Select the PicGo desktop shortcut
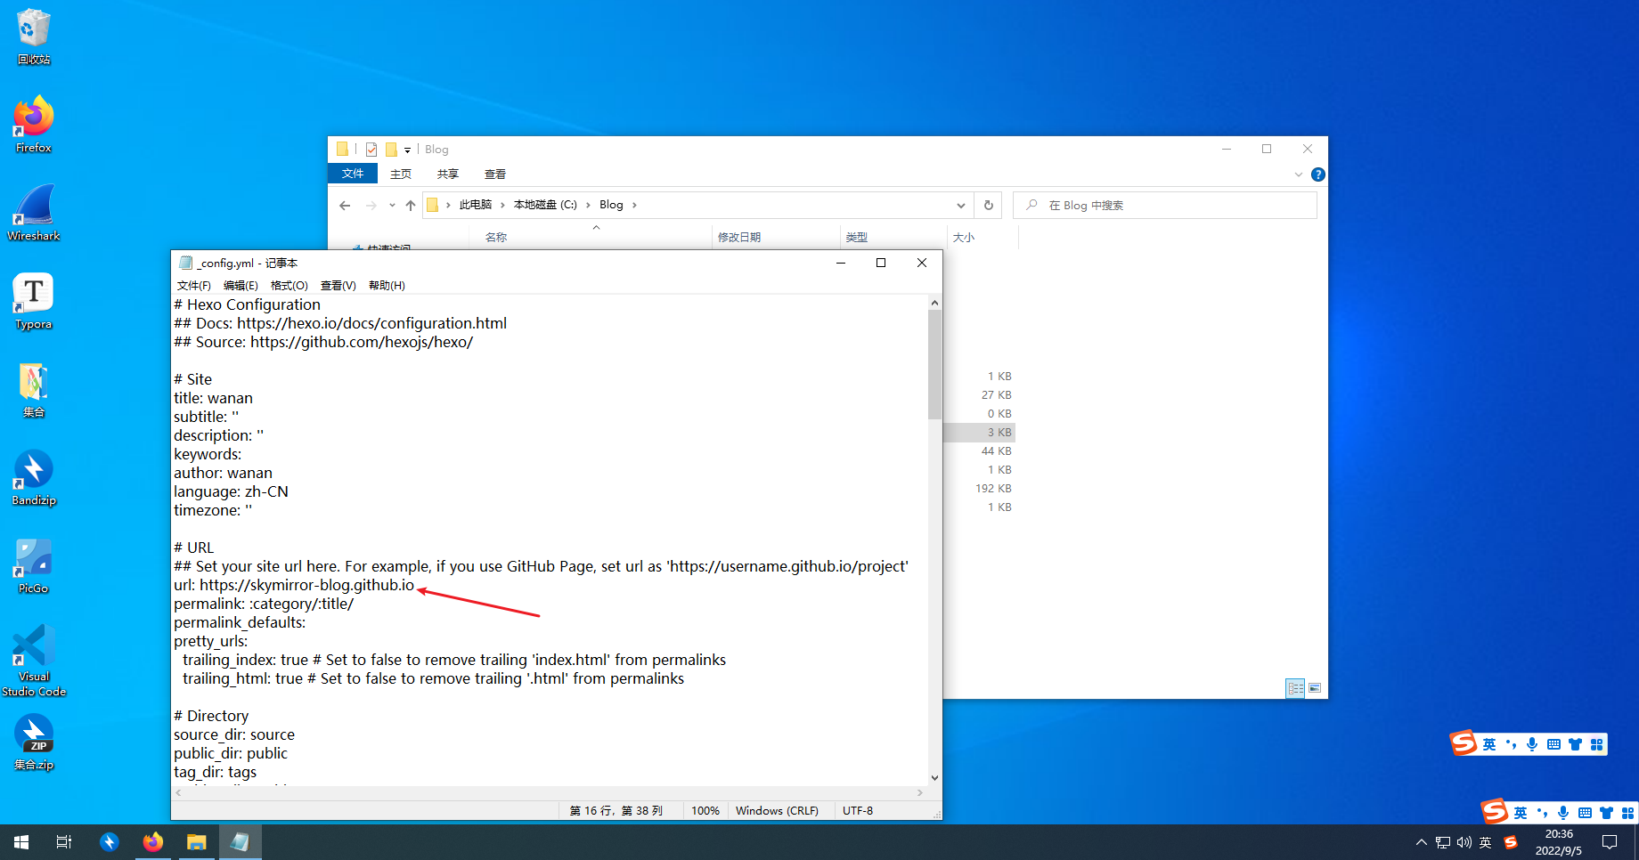The image size is (1639, 860). tap(34, 565)
